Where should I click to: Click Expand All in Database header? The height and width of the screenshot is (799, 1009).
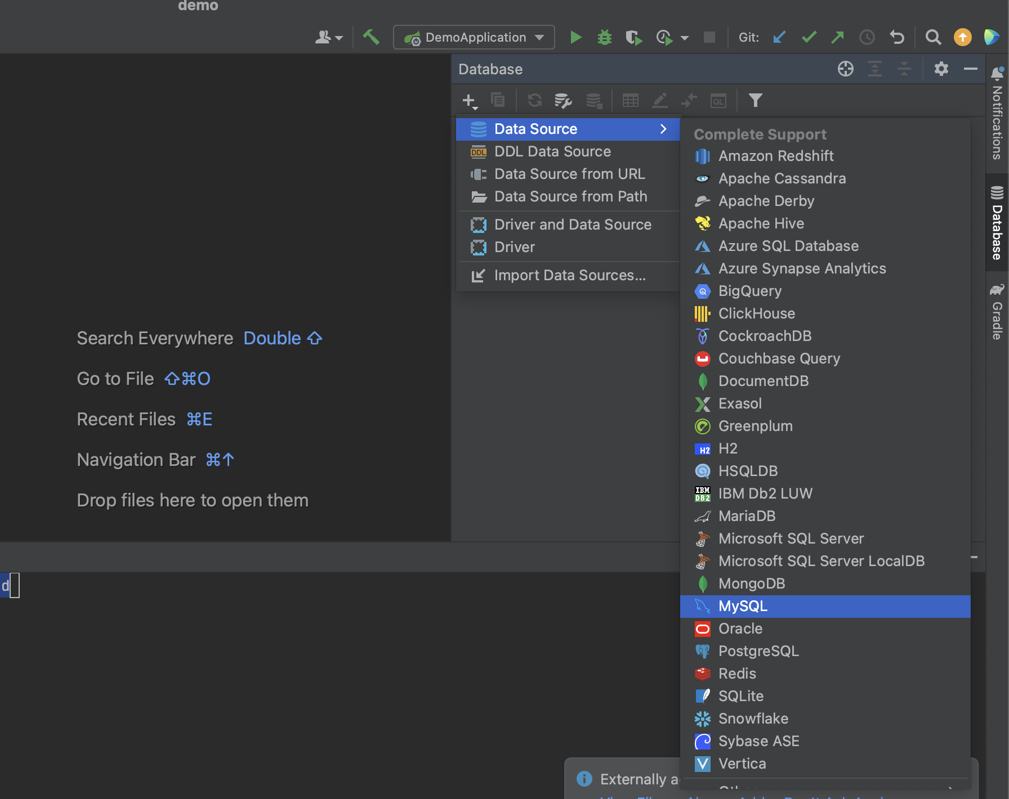[875, 69]
